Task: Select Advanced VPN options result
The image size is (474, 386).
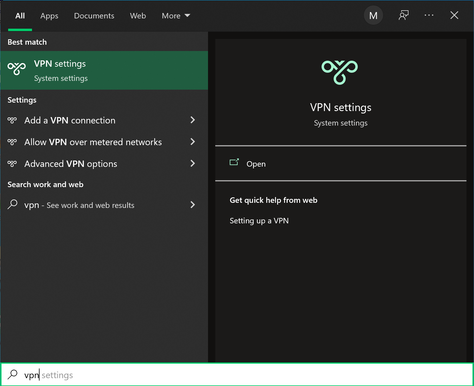Action: (104, 164)
